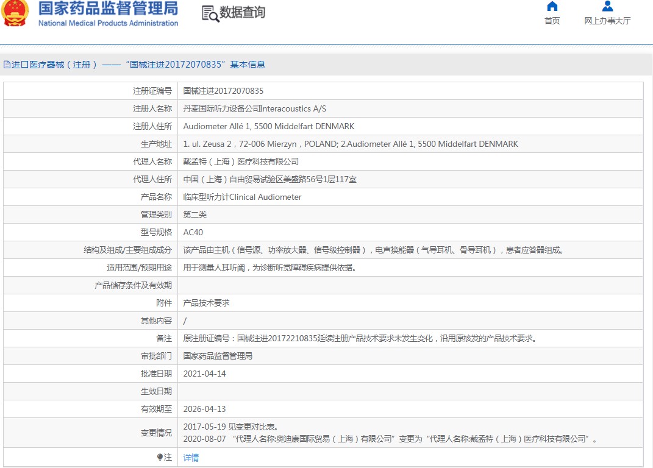Viewport: 653px width, 468px height.
Task: Click the 生产地址 value with Mierzyn, POLAND
Action: tap(351, 144)
